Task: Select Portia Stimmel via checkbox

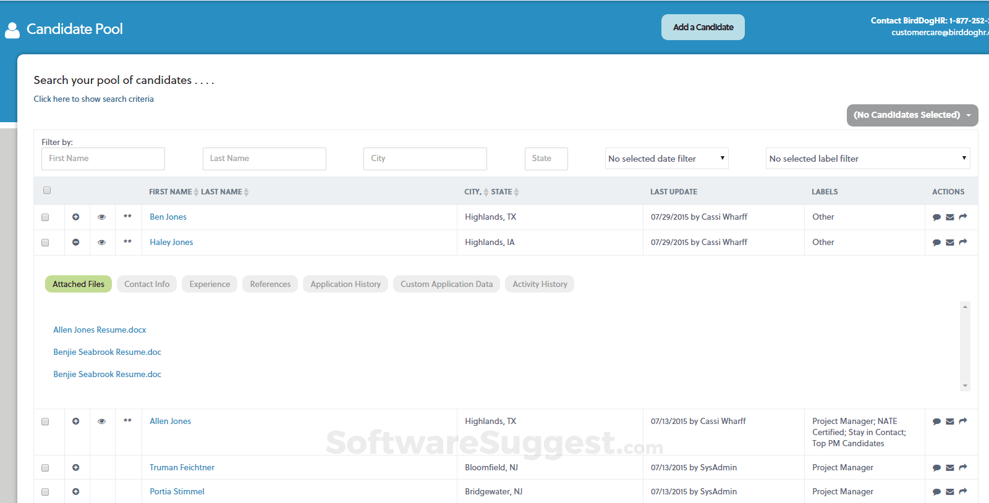Action: 45,492
